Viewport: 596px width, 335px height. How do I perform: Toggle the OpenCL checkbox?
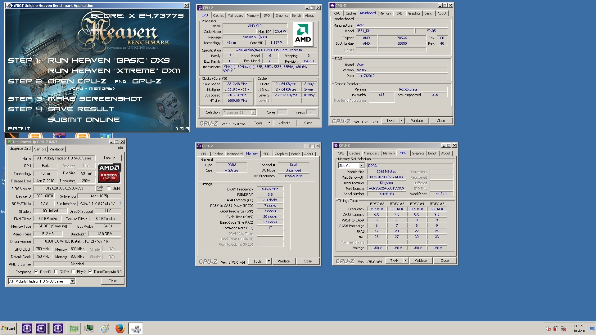[x=36, y=271]
